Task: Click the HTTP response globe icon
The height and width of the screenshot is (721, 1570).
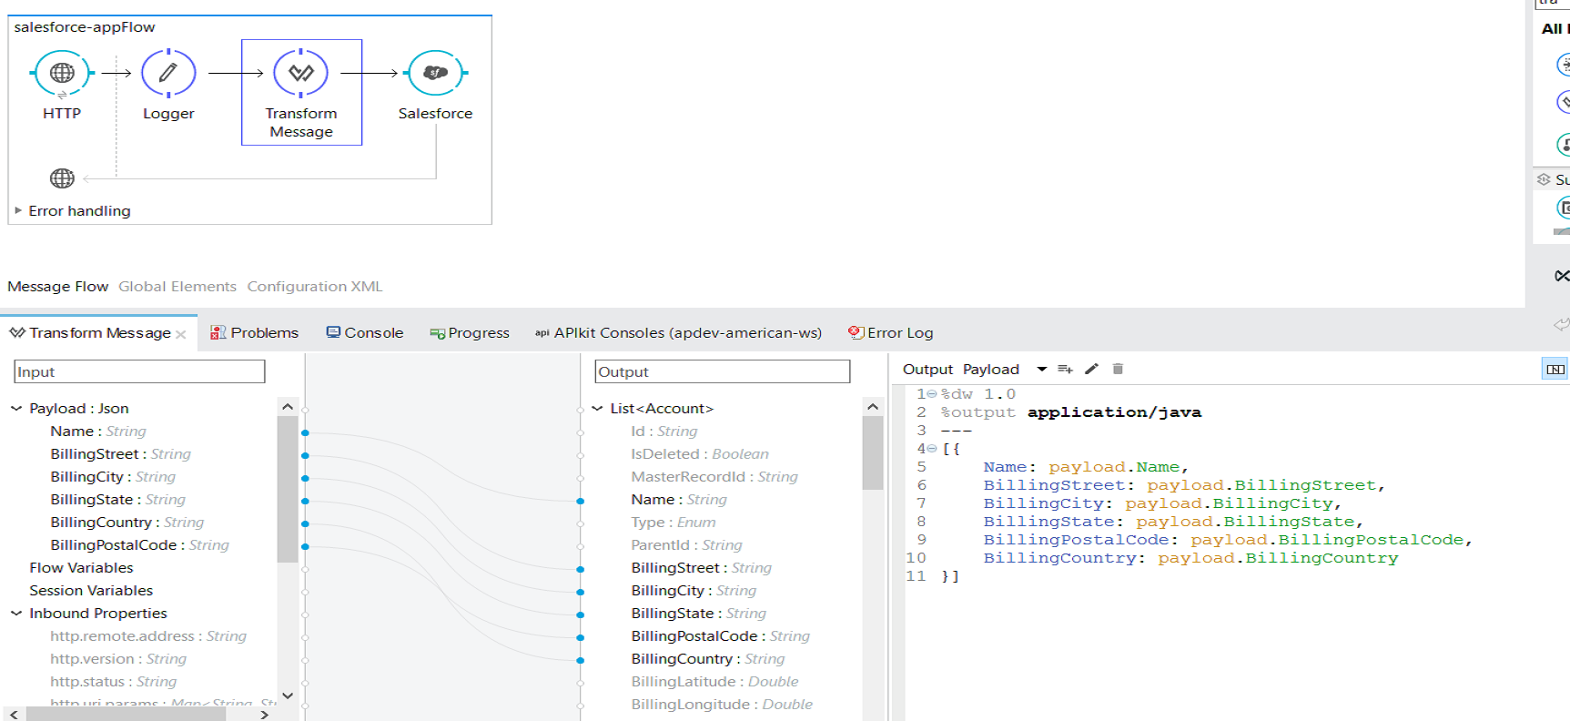Action: click(x=62, y=178)
